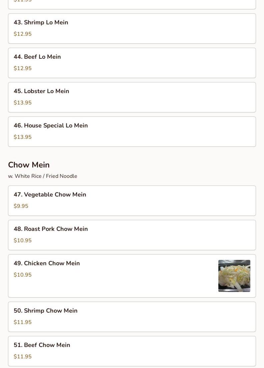Click the $11.95 price under Beef Chow Mein
The image size is (264, 368).
(x=23, y=357)
